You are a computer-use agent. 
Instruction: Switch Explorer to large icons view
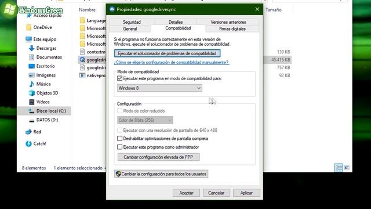coord(347,168)
